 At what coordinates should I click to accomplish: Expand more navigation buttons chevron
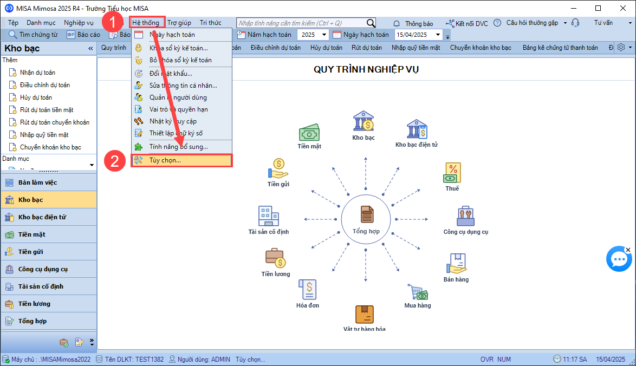pyautogui.click(x=92, y=343)
